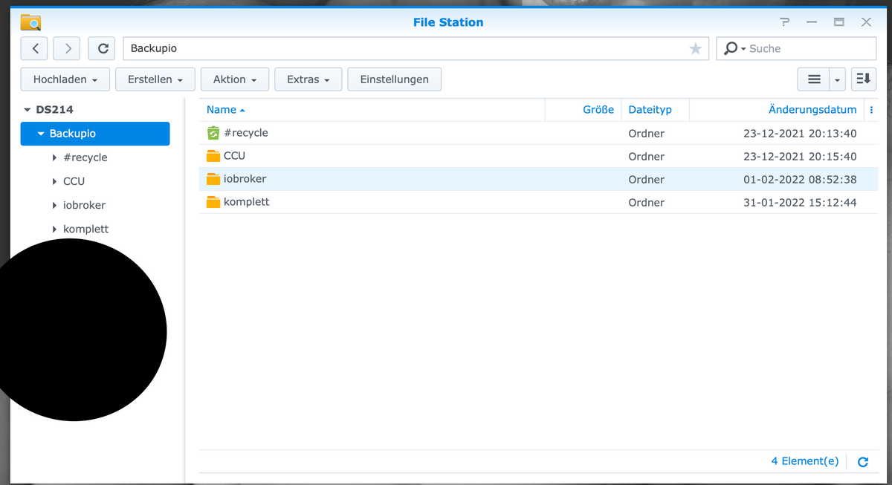Click the date 01-02-2022 08:52:38
The image size is (892, 485).
pyautogui.click(x=800, y=180)
